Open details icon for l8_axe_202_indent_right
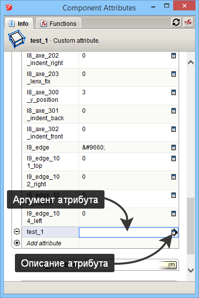The width and height of the screenshot is (199, 298). (174, 56)
